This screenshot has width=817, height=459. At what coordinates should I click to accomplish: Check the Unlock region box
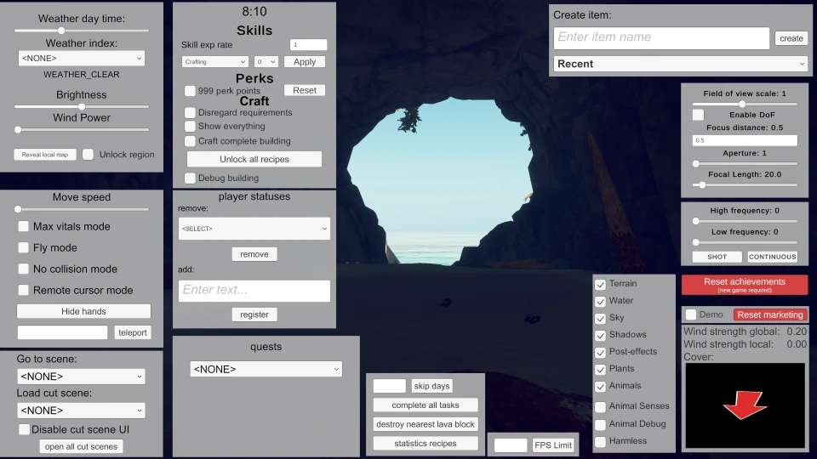coord(89,155)
